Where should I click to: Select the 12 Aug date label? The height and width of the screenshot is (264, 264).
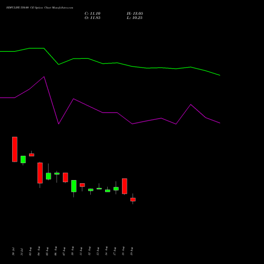coord(89,251)
